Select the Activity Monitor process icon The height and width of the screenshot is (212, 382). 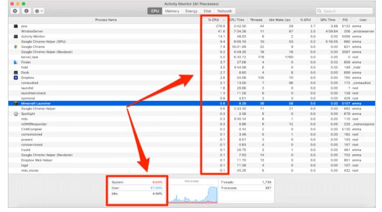(x=16, y=37)
